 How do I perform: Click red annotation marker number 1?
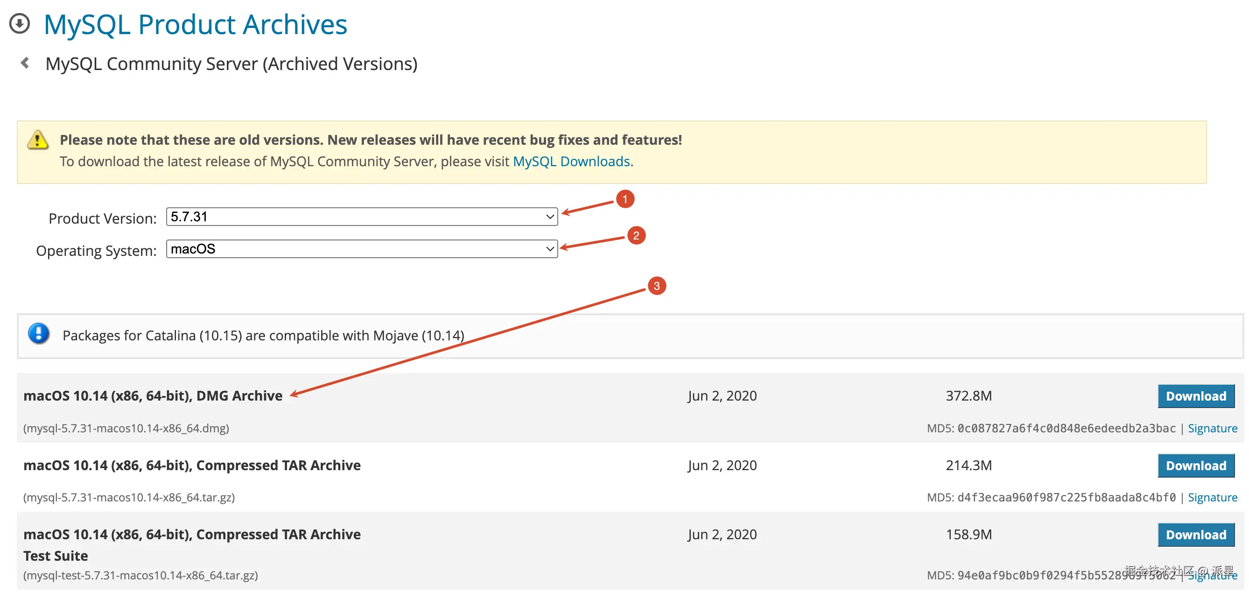pos(624,199)
